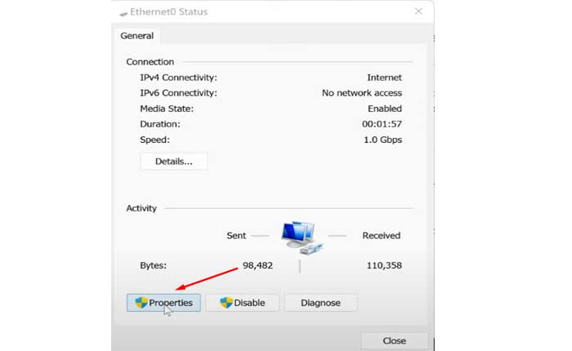
Task: Click the Connection group heading
Action: pos(150,62)
